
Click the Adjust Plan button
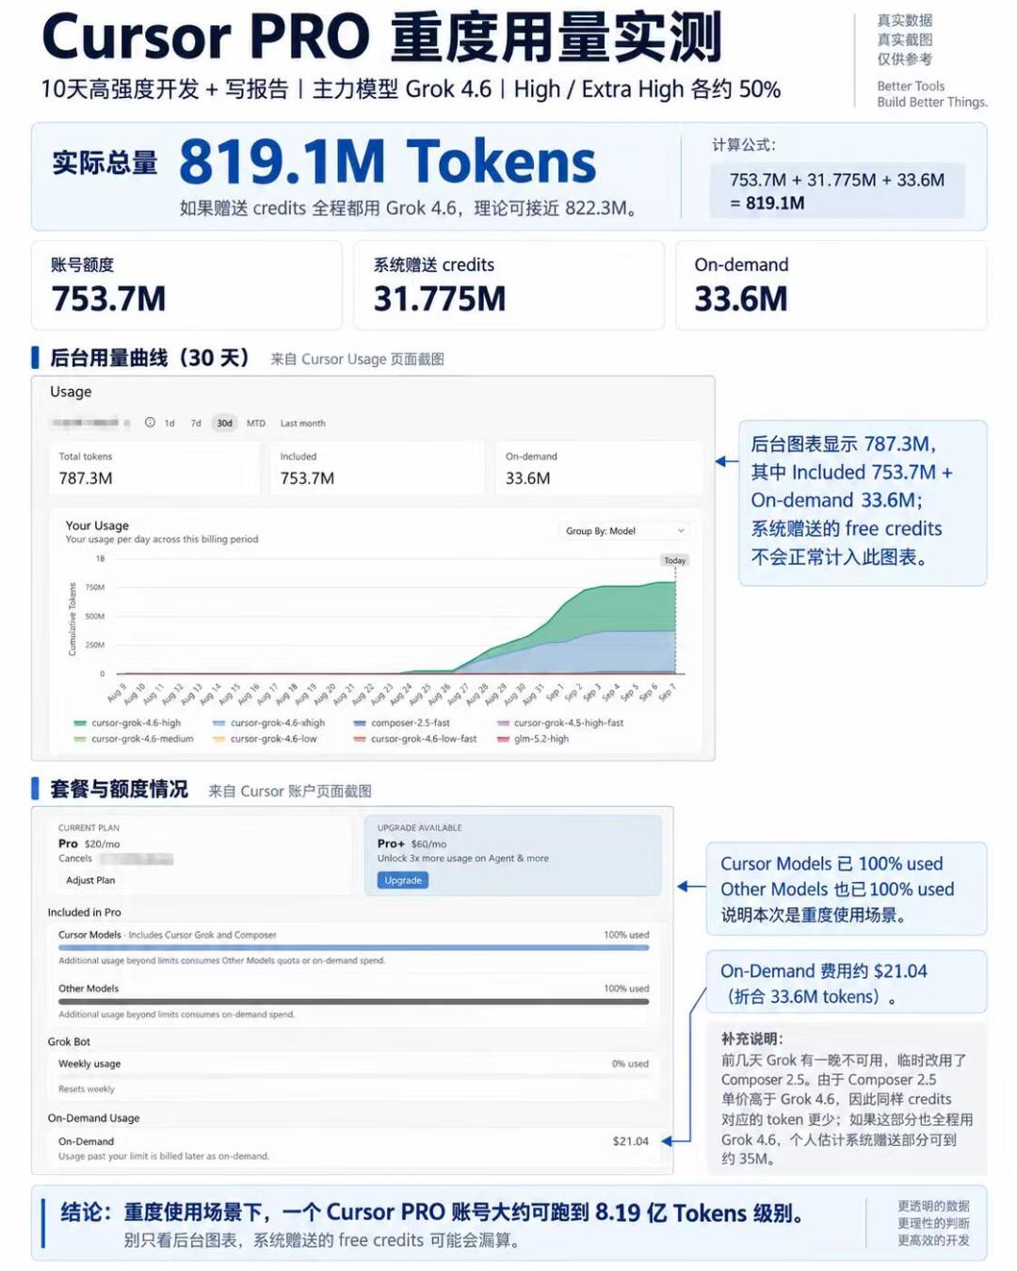coord(90,880)
